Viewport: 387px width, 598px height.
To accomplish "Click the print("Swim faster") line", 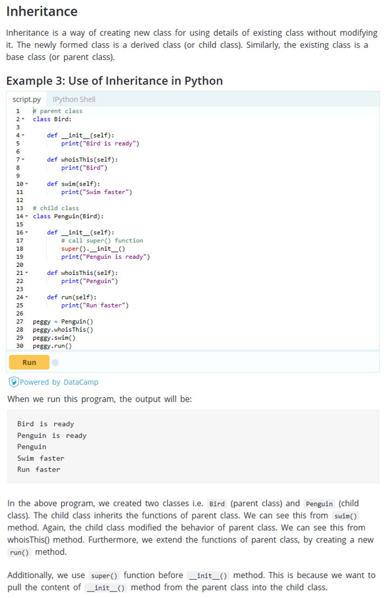I will 97,192.
